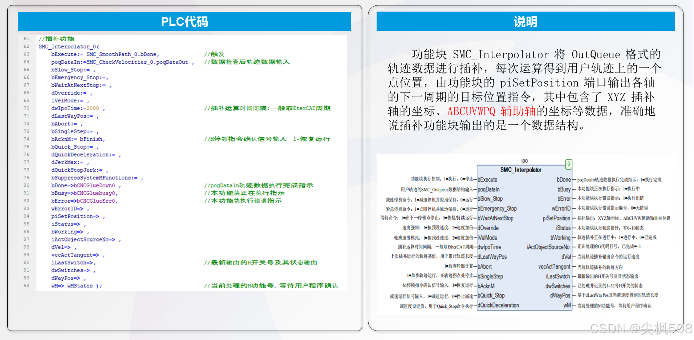
Task: Click the 'bAbort' input pin in diagram
Action: pos(484,266)
